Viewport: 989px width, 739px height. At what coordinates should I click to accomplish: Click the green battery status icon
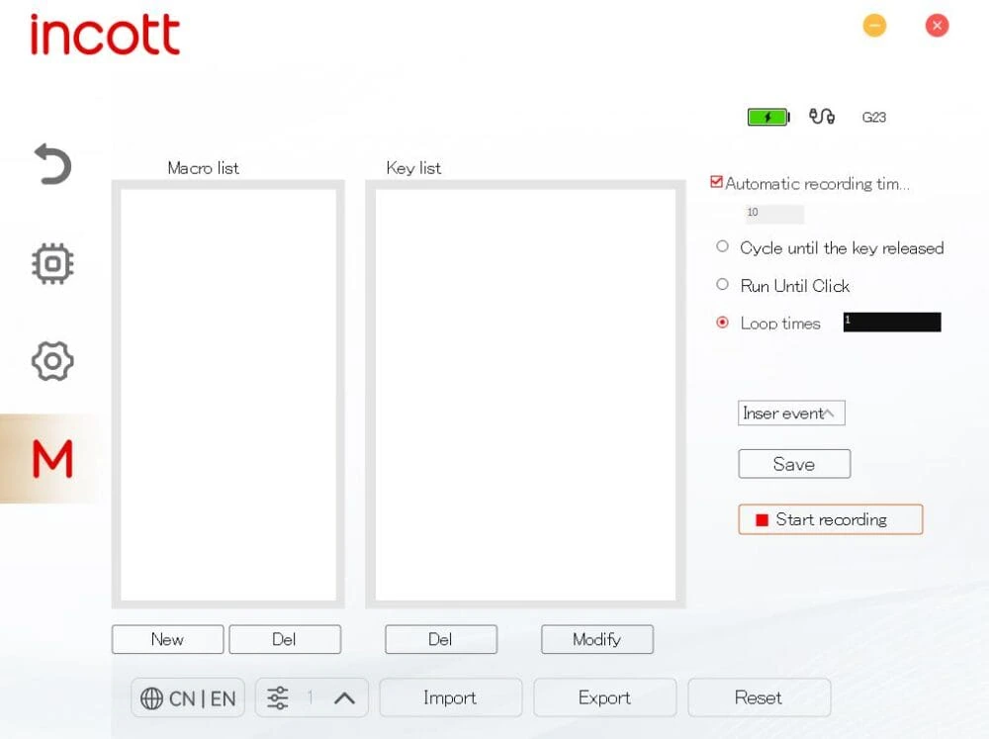767,117
